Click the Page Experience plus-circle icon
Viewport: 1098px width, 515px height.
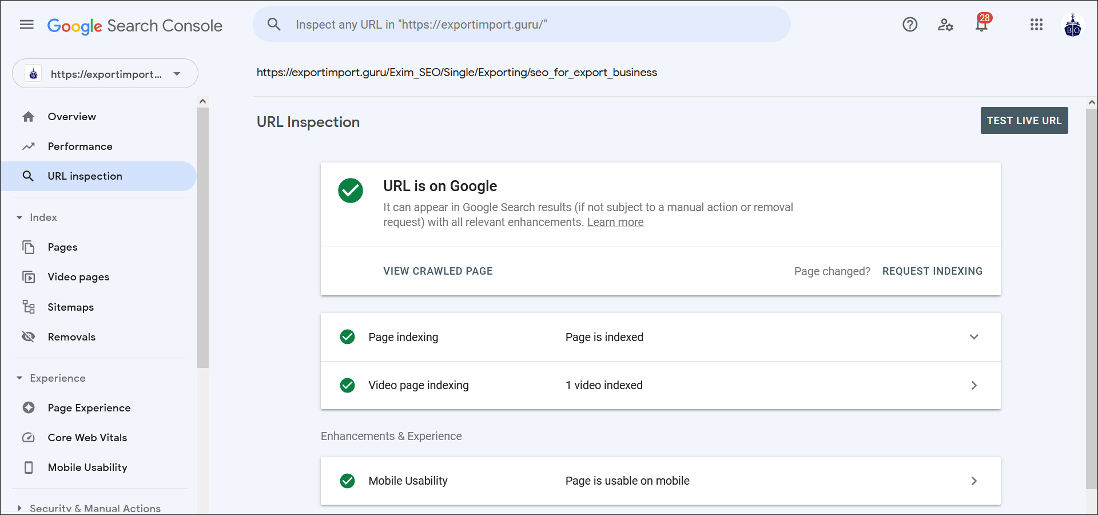point(29,407)
